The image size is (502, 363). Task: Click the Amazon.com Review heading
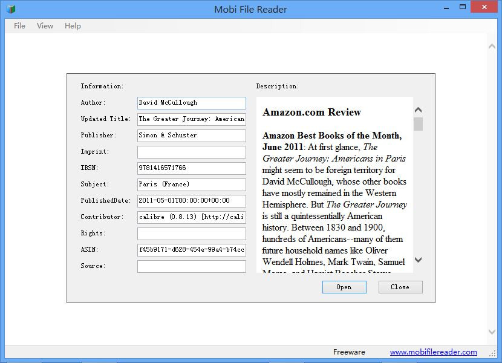click(x=311, y=112)
